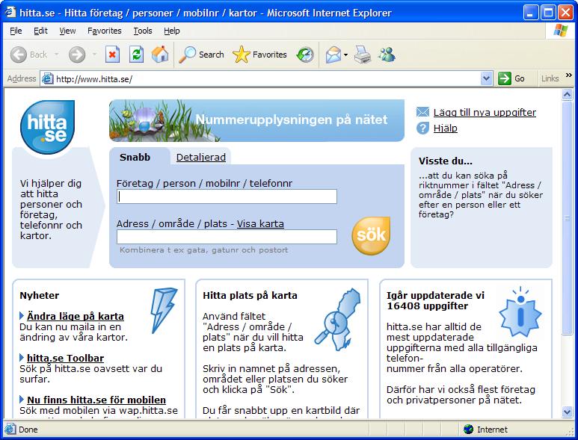
Task: Click the lightning bolt Nyheter icon
Action: pyautogui.click(x=163, y=310)
